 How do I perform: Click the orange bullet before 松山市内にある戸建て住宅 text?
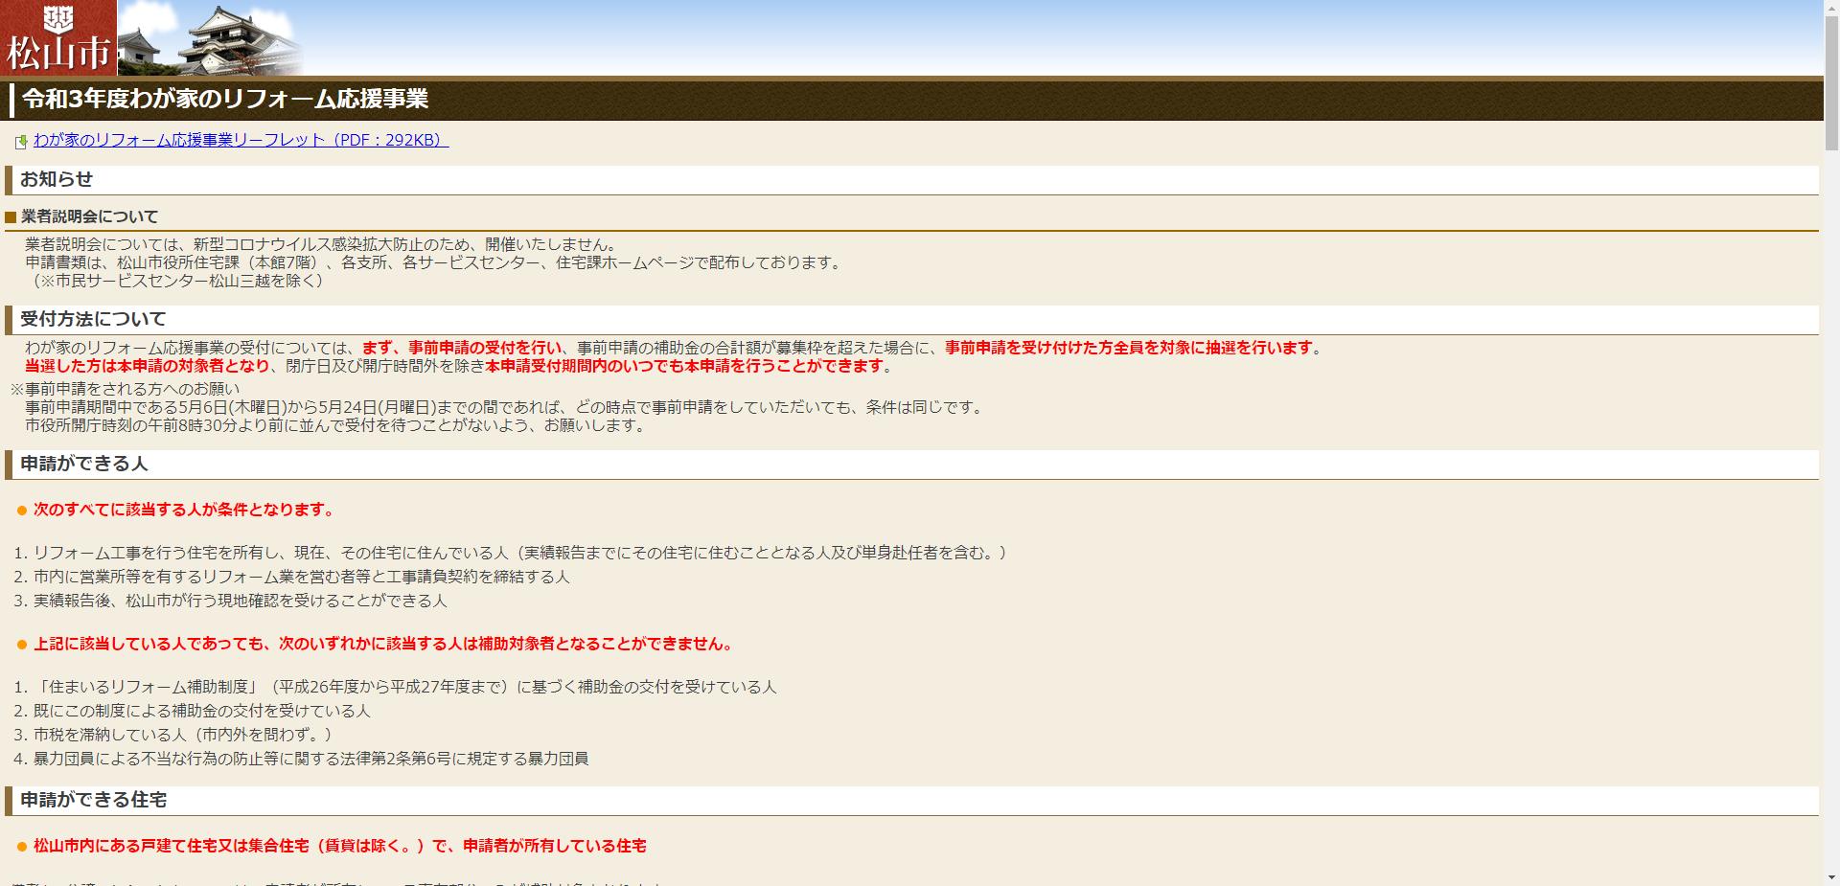(20, 847)
